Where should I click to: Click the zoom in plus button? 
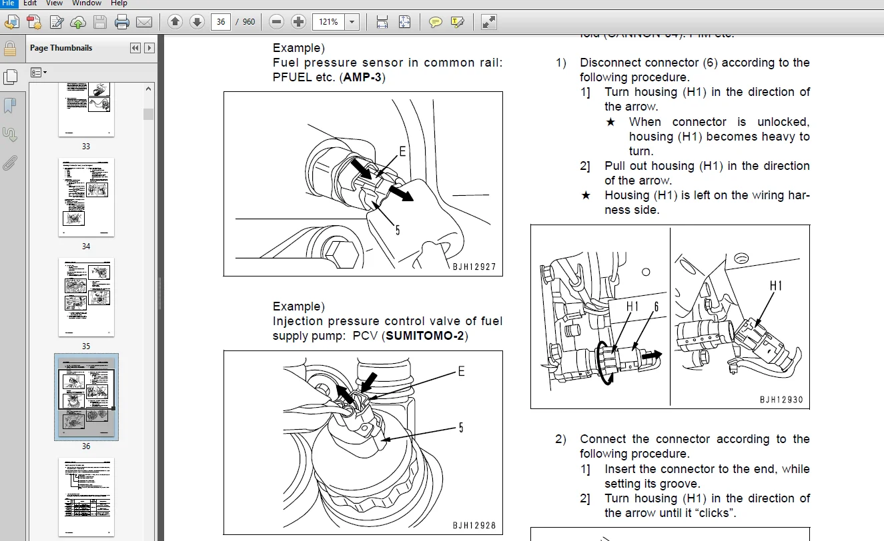[x=298, y=22]
